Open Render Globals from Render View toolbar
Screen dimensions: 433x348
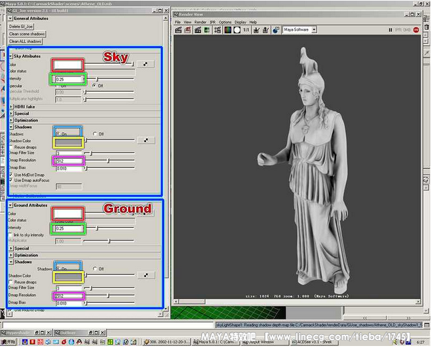[x=218, y=30]
